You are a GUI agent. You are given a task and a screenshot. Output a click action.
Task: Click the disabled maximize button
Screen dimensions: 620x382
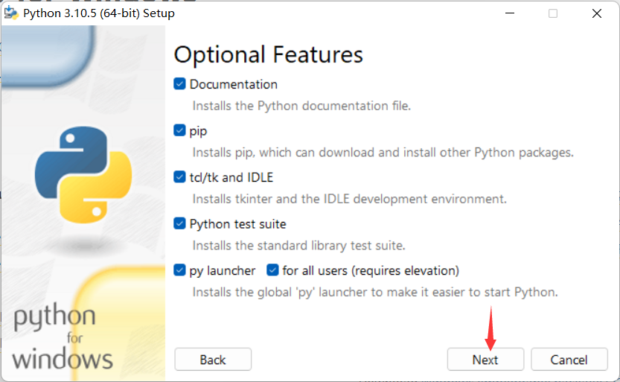tap(553, 13)
